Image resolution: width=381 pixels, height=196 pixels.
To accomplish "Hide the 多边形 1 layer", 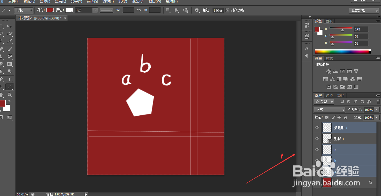I will (x=317, y=127).
